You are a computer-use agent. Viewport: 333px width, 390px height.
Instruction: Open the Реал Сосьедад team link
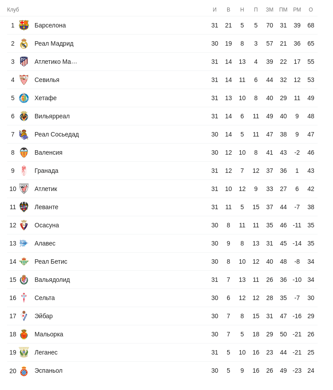pyautogui.click(x=57, y=134)
